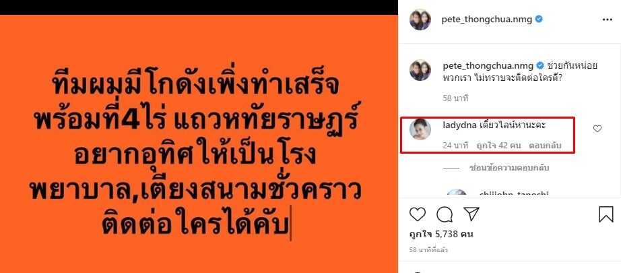Click the 58 นาทีที่แล้ว post timestamp
This screenshot has height=273, width=621.
[428, 250]
